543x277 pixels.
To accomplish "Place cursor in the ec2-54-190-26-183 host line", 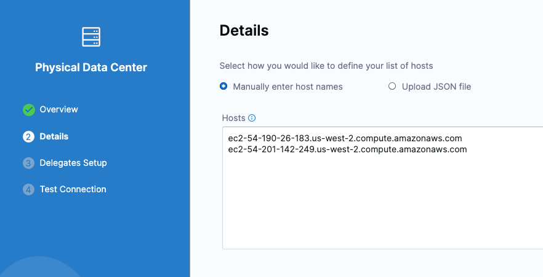I will point(345,138).
